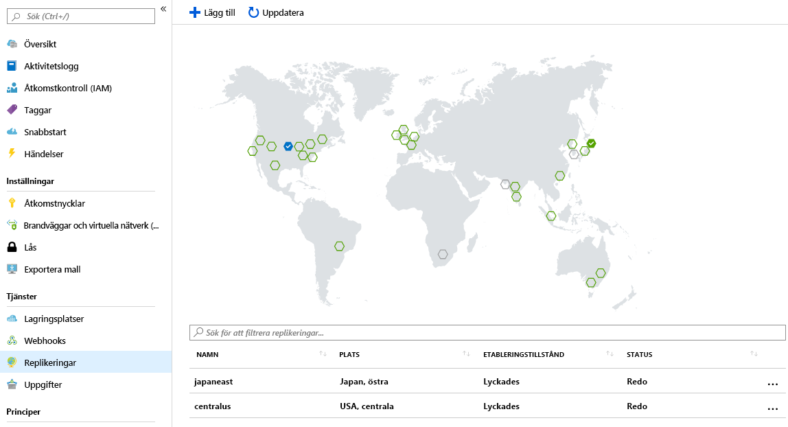Viewport: 788px width, 427px height.
Task: Sort by ETABLERINGSTILLSTÅND column arrows
Action: tap(610, 354)
